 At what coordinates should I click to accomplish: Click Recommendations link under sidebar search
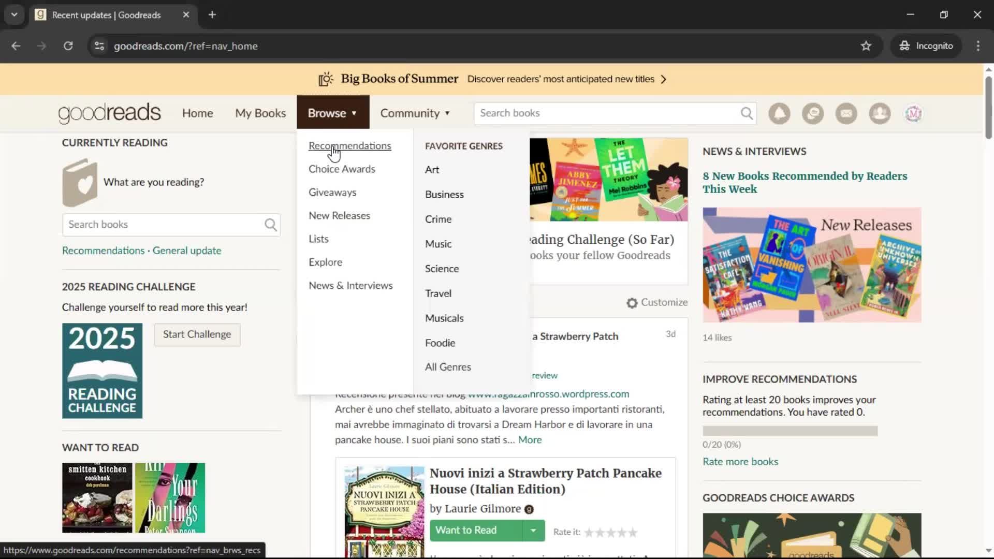(x=104, y=251)
